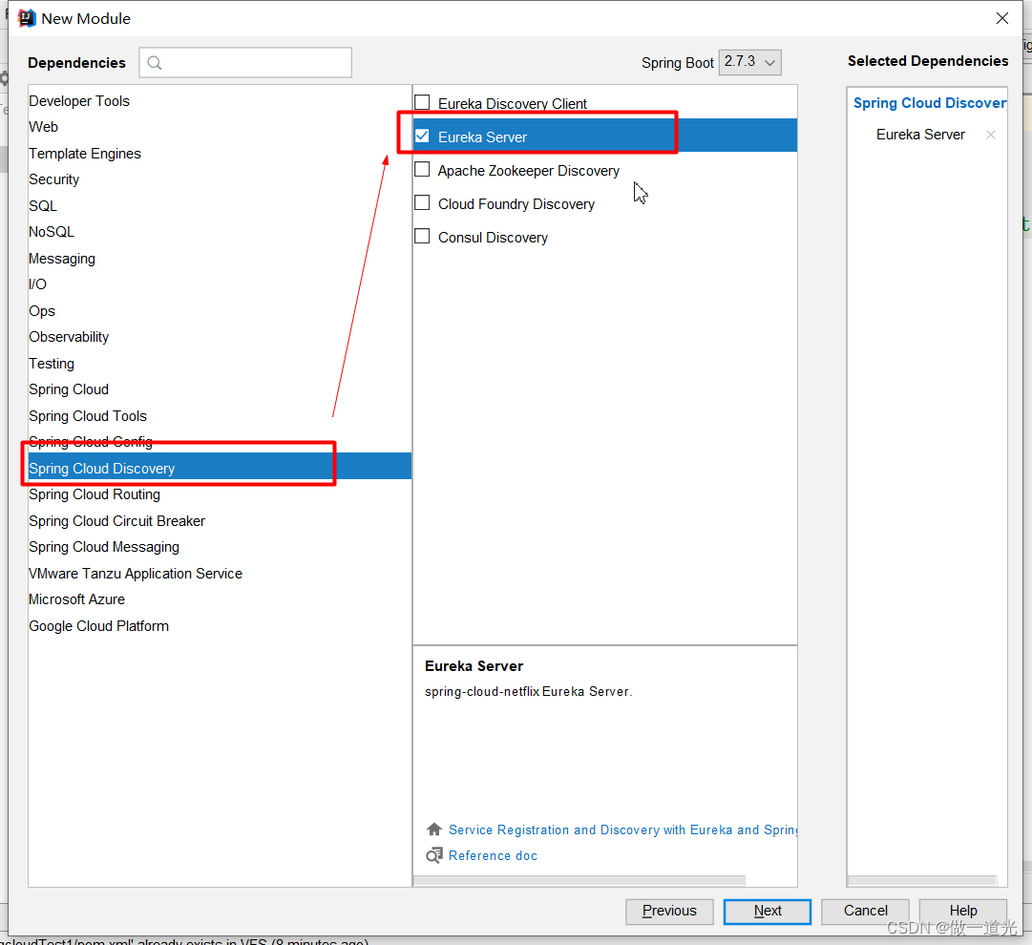Click the description panel horizontal scrollbar

[x=579, y=880]
